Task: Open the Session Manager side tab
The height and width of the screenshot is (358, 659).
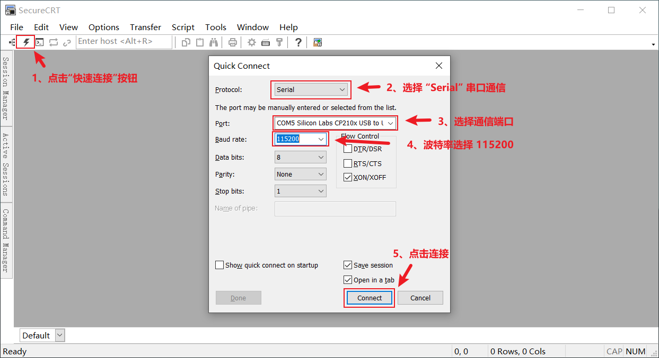Action: [x=6, y=88]
